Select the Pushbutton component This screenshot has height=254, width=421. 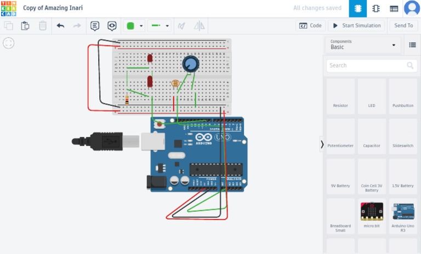[403, 96]
